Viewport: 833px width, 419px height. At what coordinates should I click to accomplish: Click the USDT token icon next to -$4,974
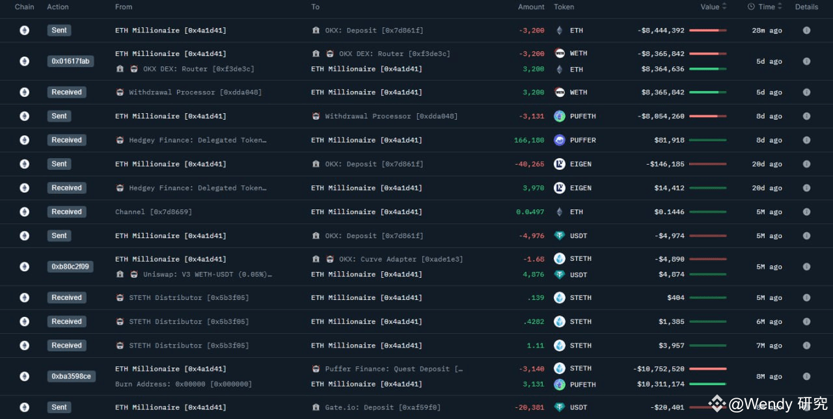pos(560,235)
